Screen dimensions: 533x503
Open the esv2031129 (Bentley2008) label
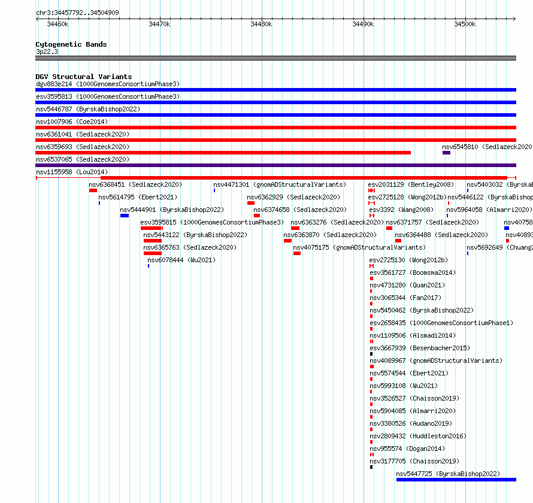[411, 184]
